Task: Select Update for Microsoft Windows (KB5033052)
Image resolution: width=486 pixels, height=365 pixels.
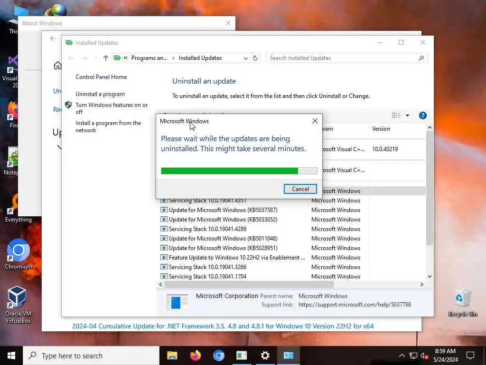Action: [x=223, y=220]
